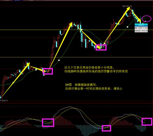
Task: Select the 323.18 high price label
Action: point(125,6)
